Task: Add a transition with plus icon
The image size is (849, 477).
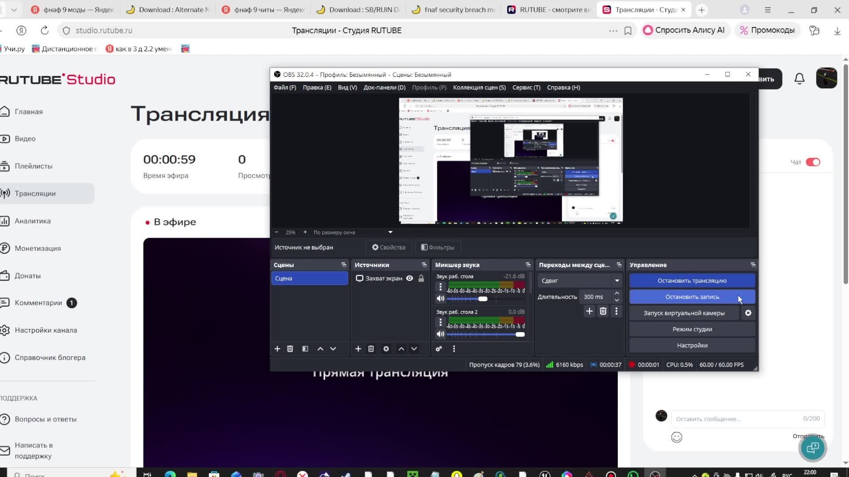Action: [x=589, y=311]
